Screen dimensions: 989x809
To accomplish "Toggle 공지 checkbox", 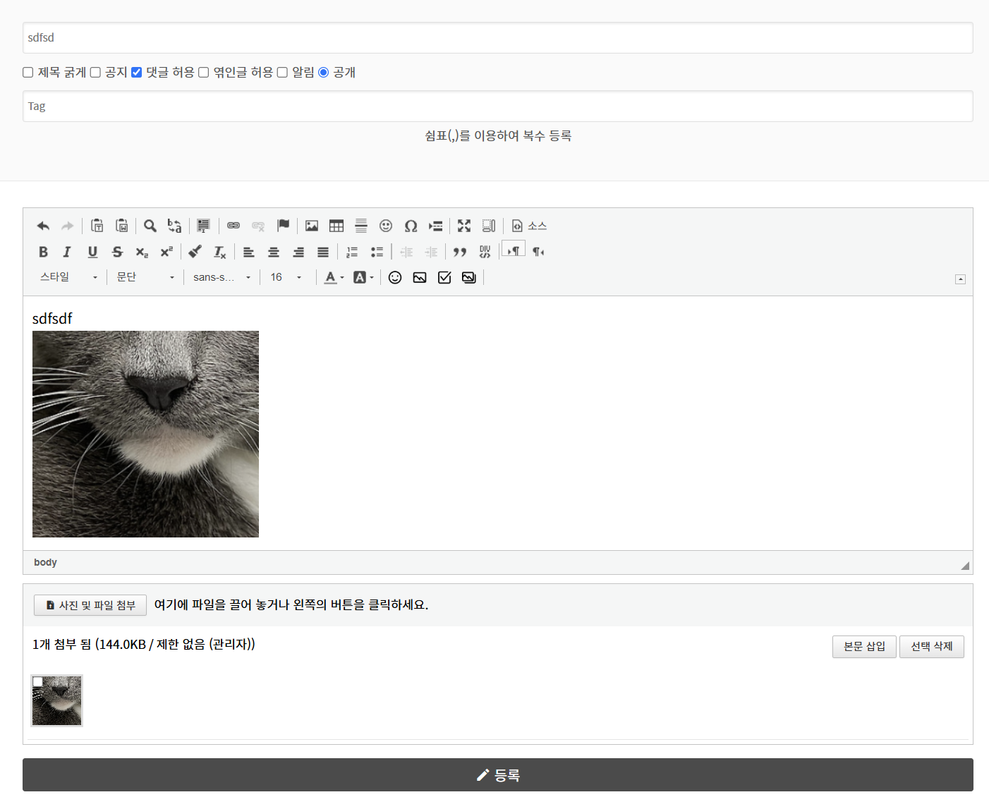I will click(95, 72).
